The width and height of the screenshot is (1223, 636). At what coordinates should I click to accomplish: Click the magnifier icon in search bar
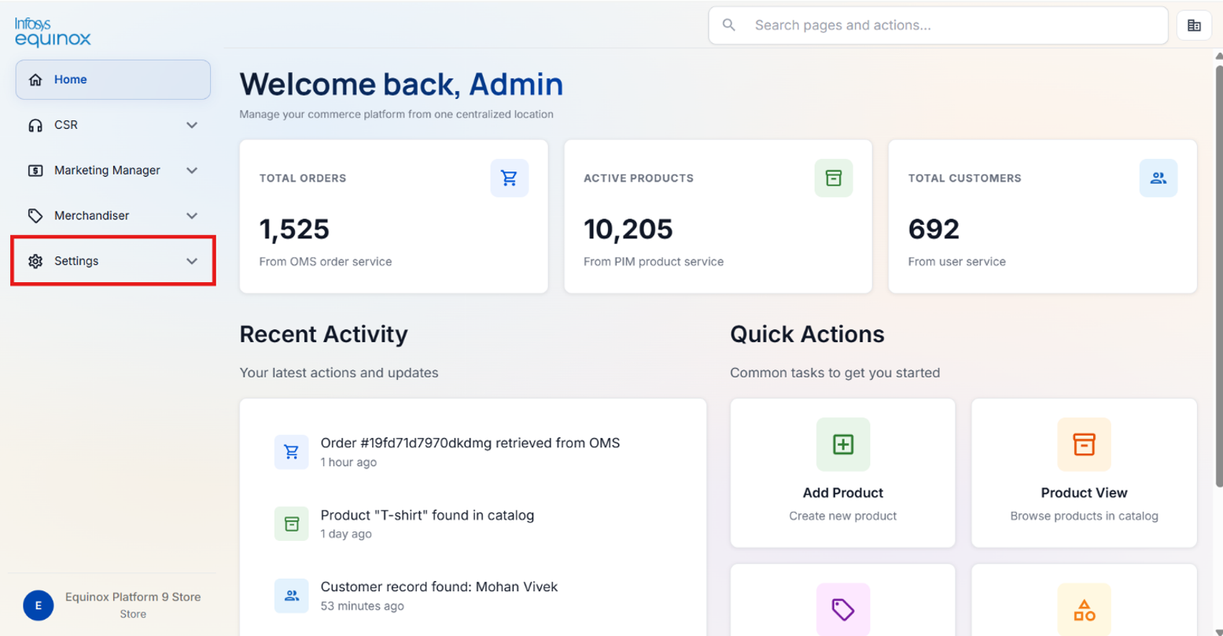click(x=729, y=25)
